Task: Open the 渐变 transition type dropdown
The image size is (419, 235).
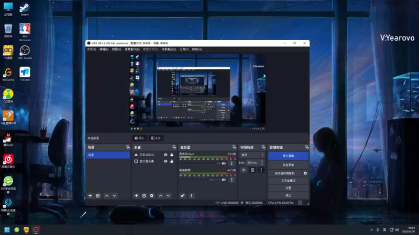Action: 252,155
